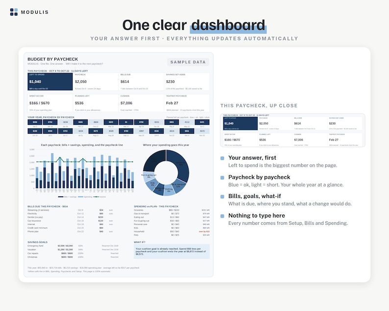Select the highlighted word 'dashboard' in the headline
The height and width of the screenshot is (311, 389).
coord(228,25)
